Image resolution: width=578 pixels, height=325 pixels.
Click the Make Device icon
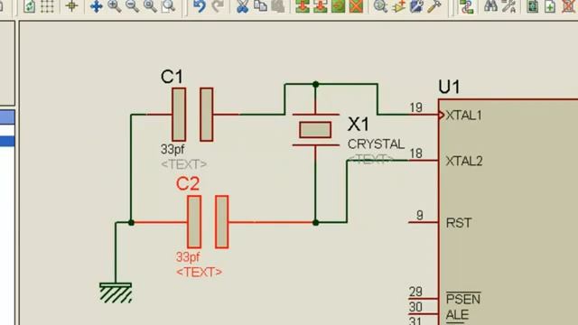click(x=399, y=6)
